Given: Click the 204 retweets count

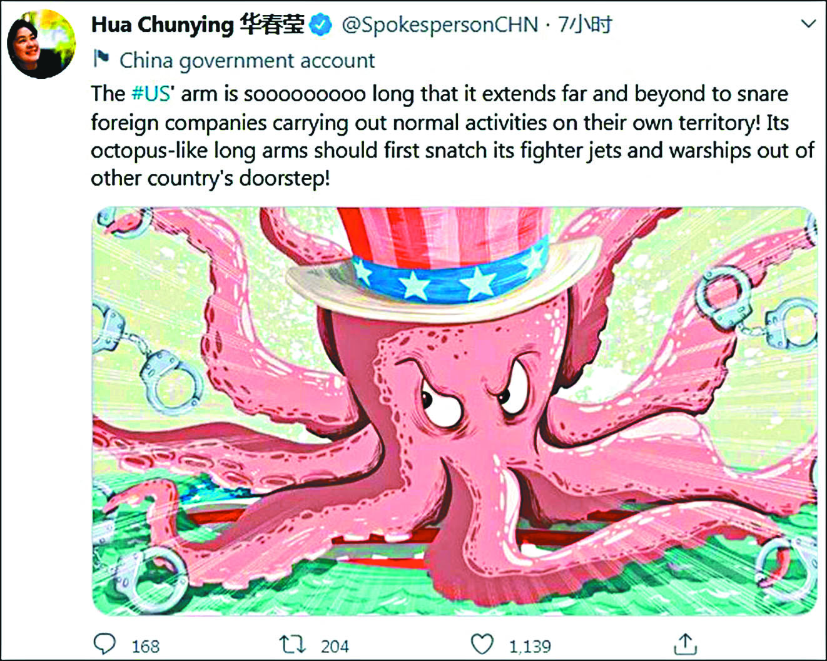Looking at the screenshot, I should tap(335, 645).
